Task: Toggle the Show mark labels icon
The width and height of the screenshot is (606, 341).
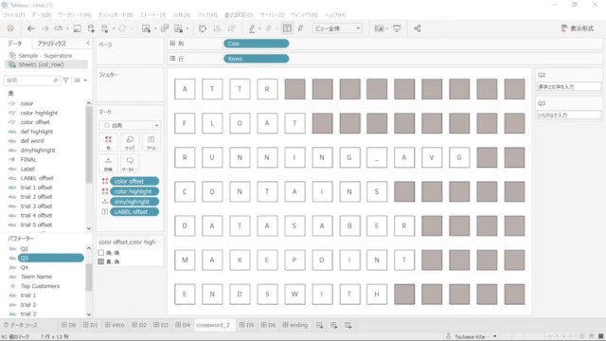Action: (287, 28)
